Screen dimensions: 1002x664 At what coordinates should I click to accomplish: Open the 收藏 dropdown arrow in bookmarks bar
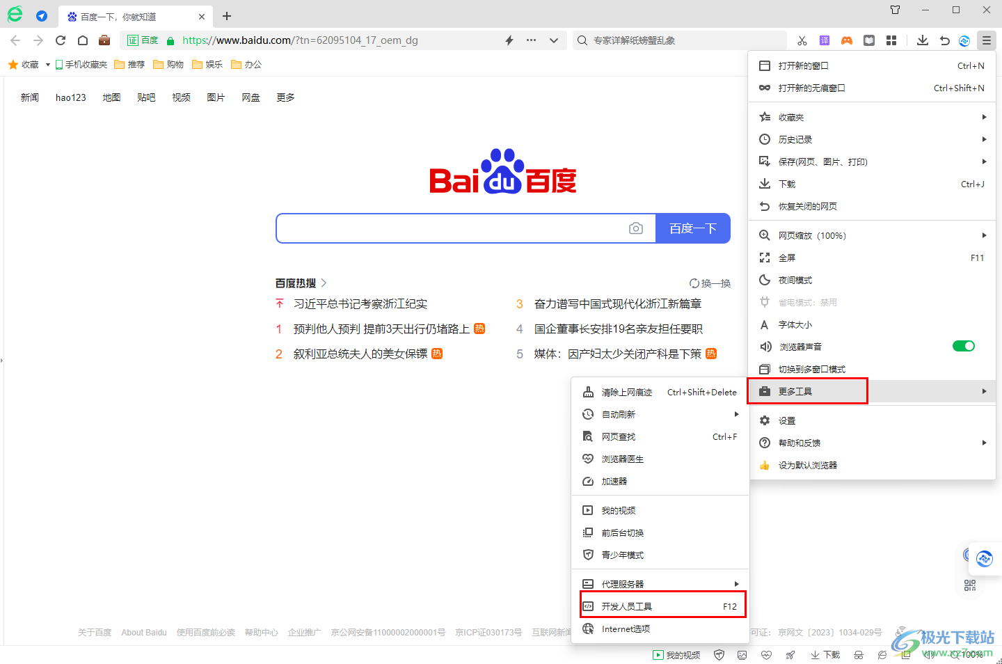click(x=47, y=65)
